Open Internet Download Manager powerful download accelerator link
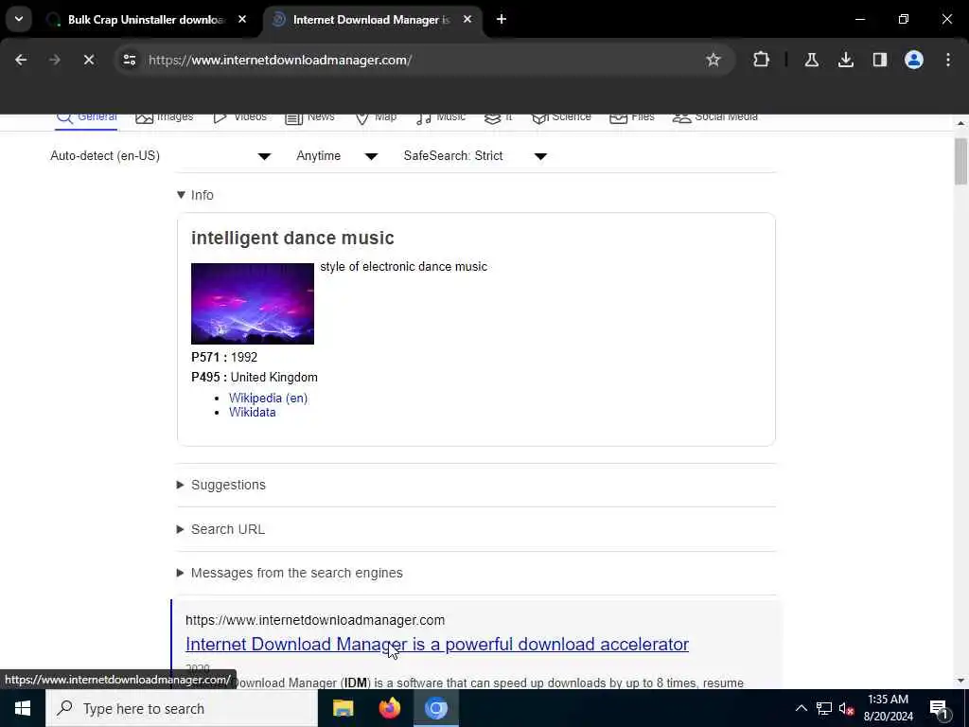The height and width of the screenshot is (727, 969). 437,644
